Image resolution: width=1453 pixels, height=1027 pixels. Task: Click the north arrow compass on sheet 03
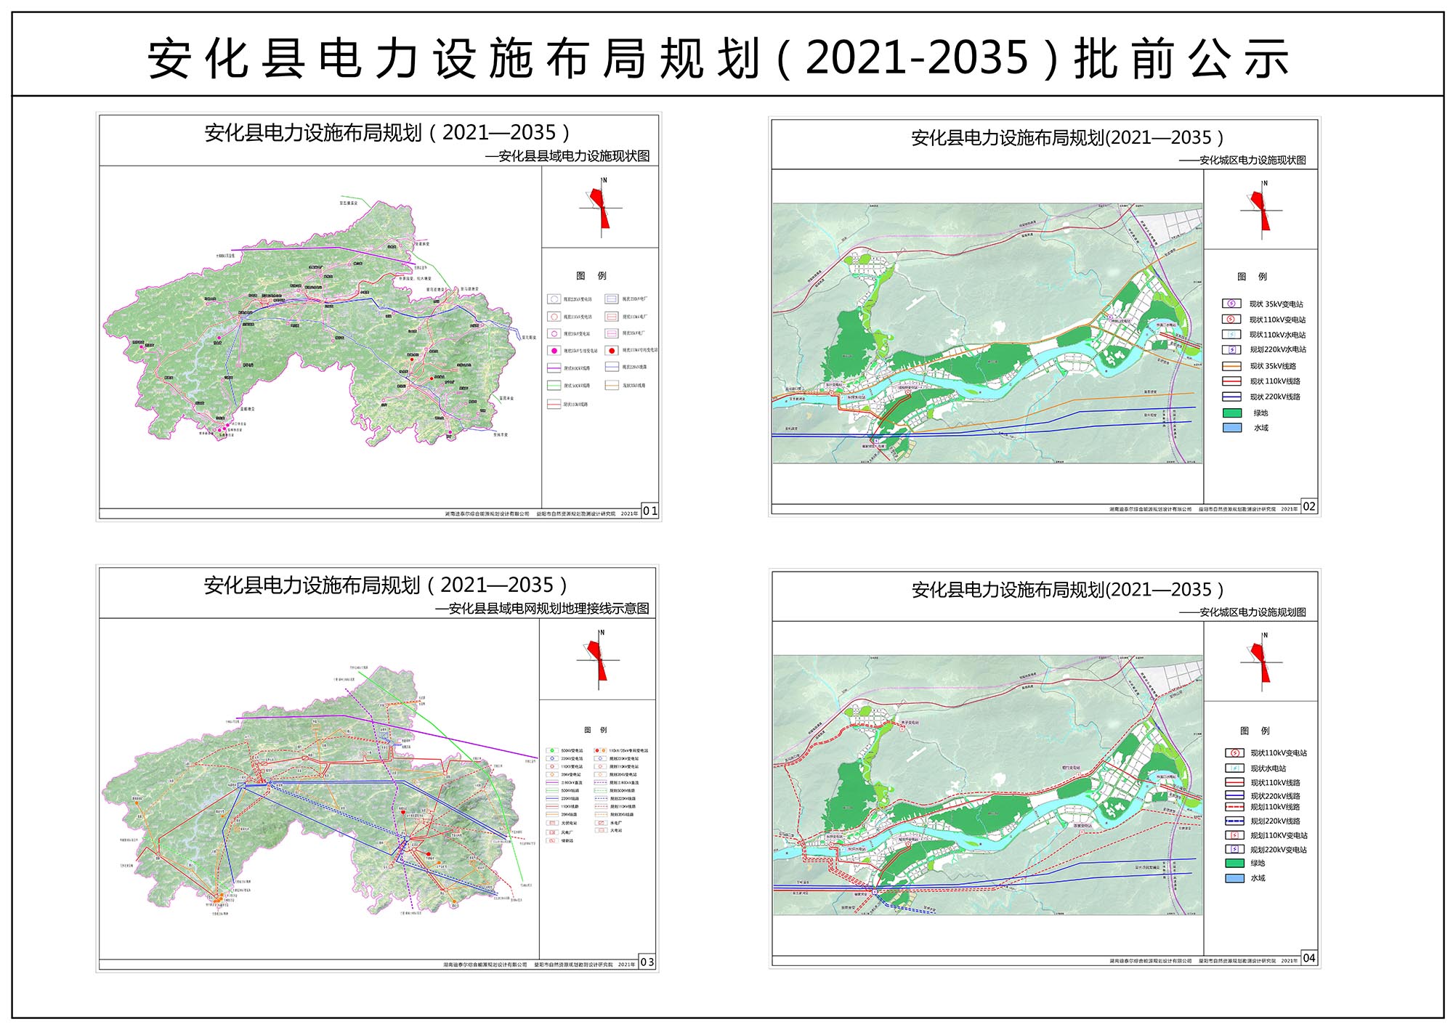point(599,659)
